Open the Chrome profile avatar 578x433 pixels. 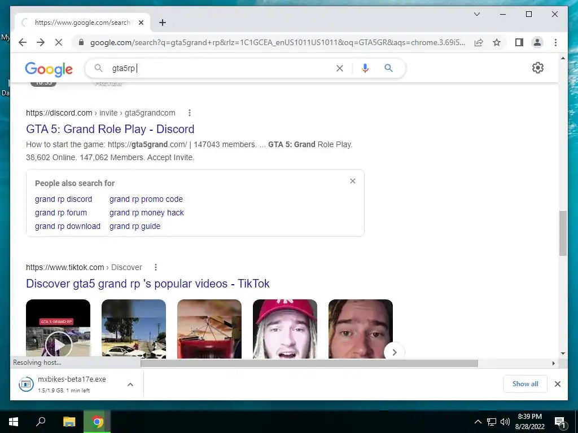pyautogui.click(x=537, y=42)
